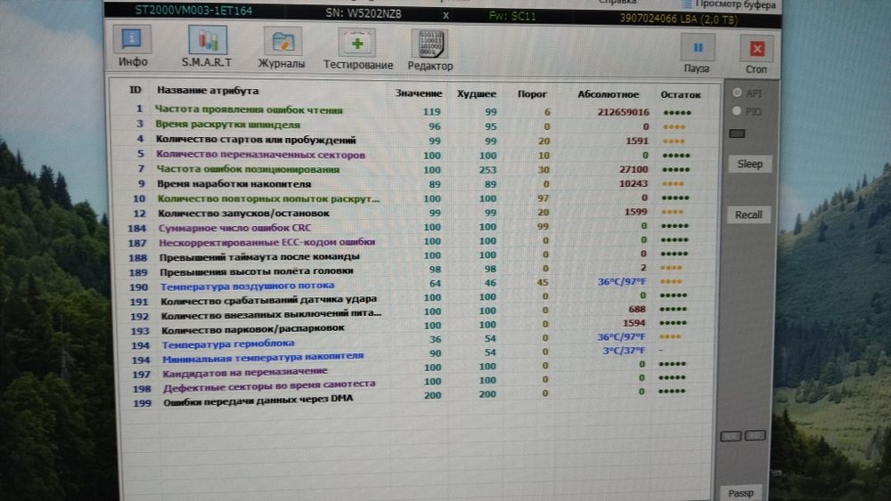Image resolution: width=891 pixels, height=501 pixels.
Task: Select row Количество повторных попыток раскрутки
Action: (x=413, y=198)
